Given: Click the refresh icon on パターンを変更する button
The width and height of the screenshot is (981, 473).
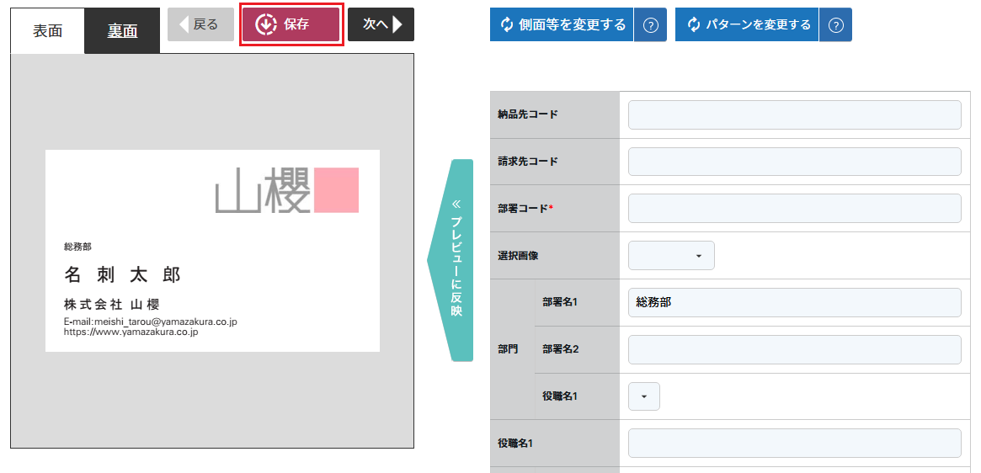Looking at the screenshot, I should (693, 25).
